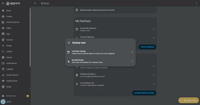
Task: Click the notifications count badge
Action: 28,96
